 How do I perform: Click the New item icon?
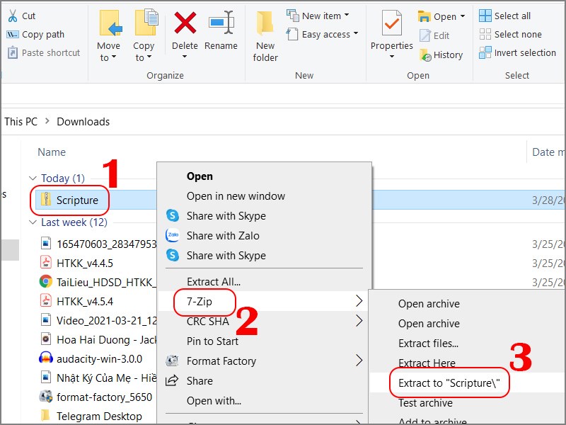(293, 16)
